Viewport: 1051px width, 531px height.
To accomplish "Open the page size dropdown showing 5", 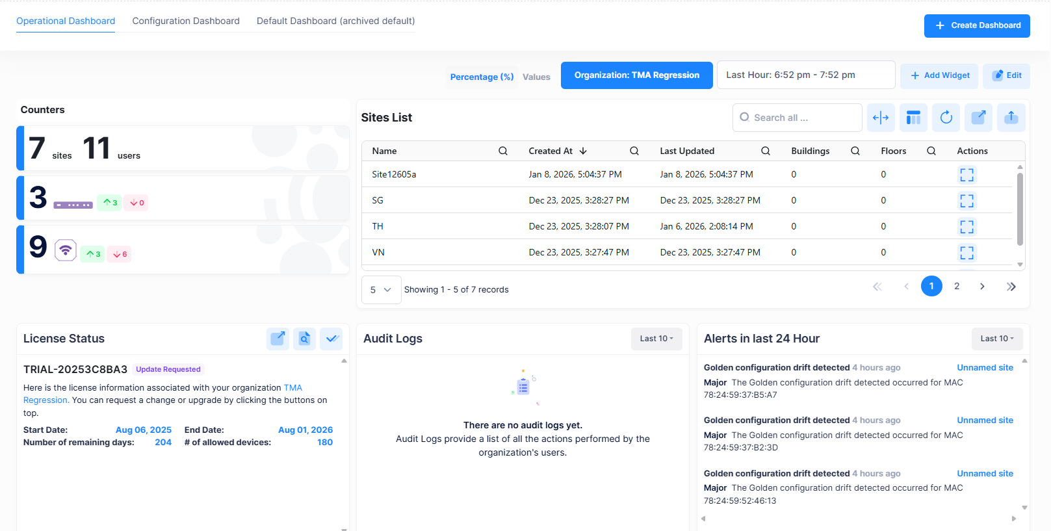I will click(x=381, y=290).
